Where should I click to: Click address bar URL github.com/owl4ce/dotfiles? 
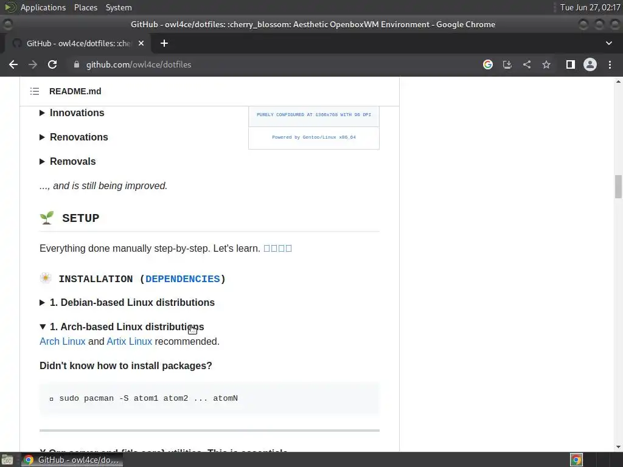point(139,64)
